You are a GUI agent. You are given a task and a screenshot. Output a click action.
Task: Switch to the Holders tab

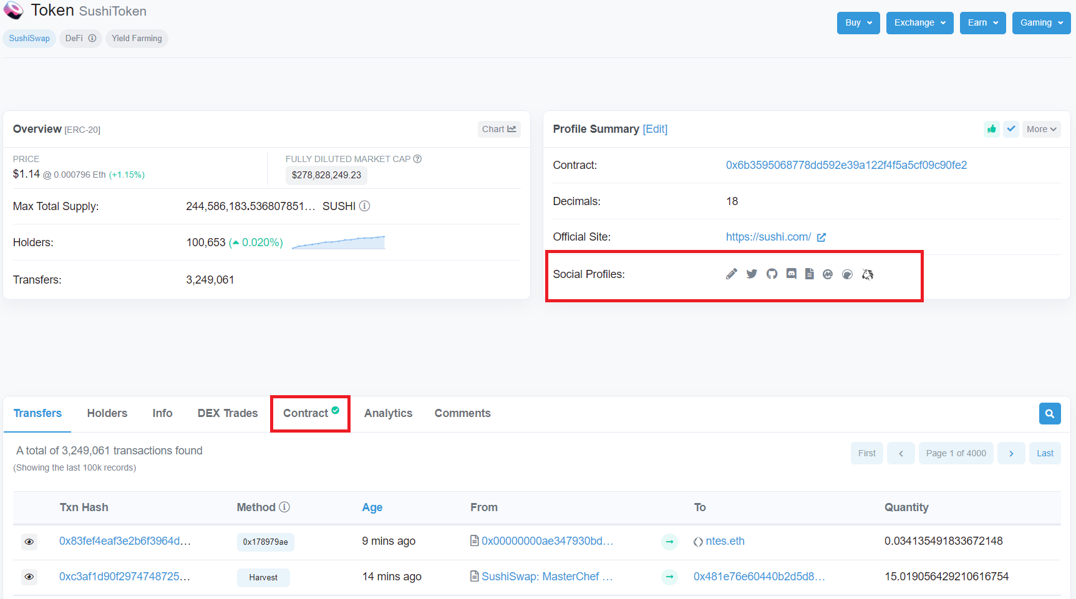(x=107, y=413)
